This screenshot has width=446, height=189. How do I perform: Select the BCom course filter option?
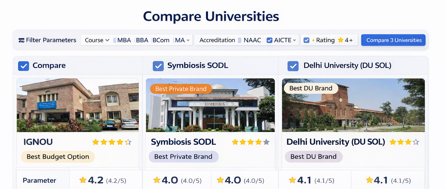point(160,40)
